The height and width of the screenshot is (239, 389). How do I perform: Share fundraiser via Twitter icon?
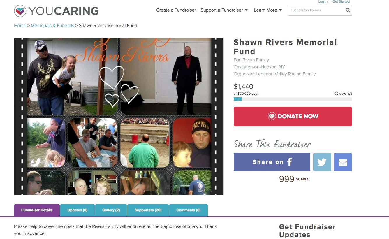pos(322,162)
